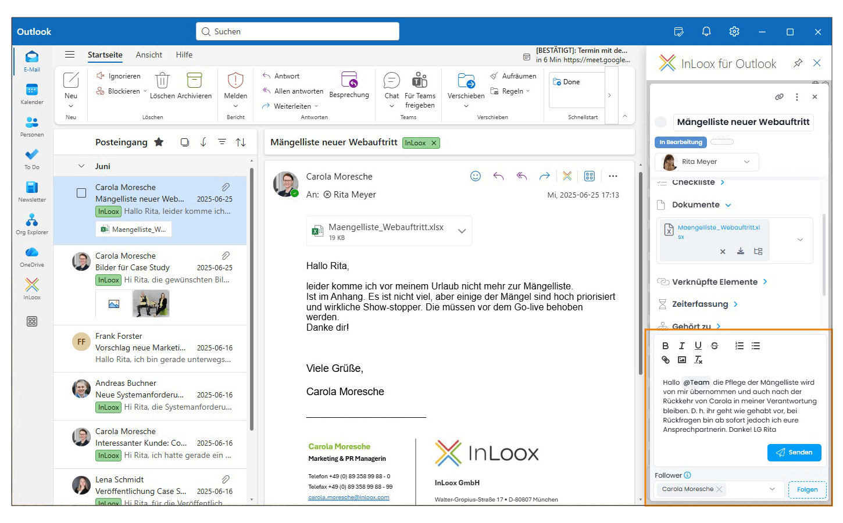The height and width of the screenshot is (523, 843).
Task: Click the Senden button
Action: click(x=794, y=453)
